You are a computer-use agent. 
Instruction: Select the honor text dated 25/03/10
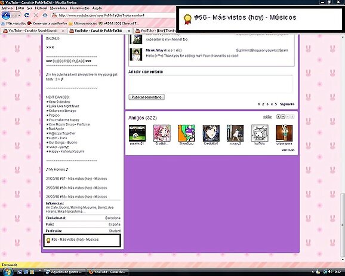click(76, 188)
